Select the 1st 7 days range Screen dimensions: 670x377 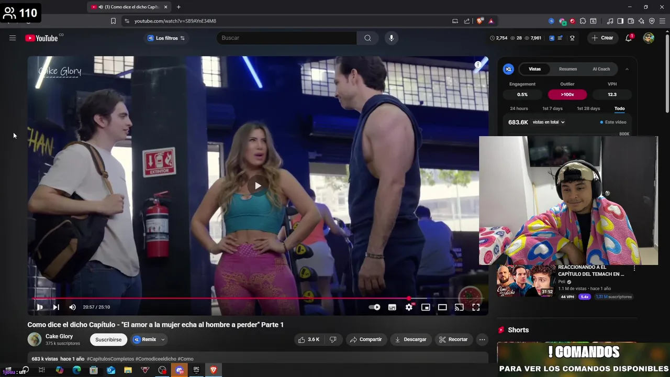coord(552,108)
